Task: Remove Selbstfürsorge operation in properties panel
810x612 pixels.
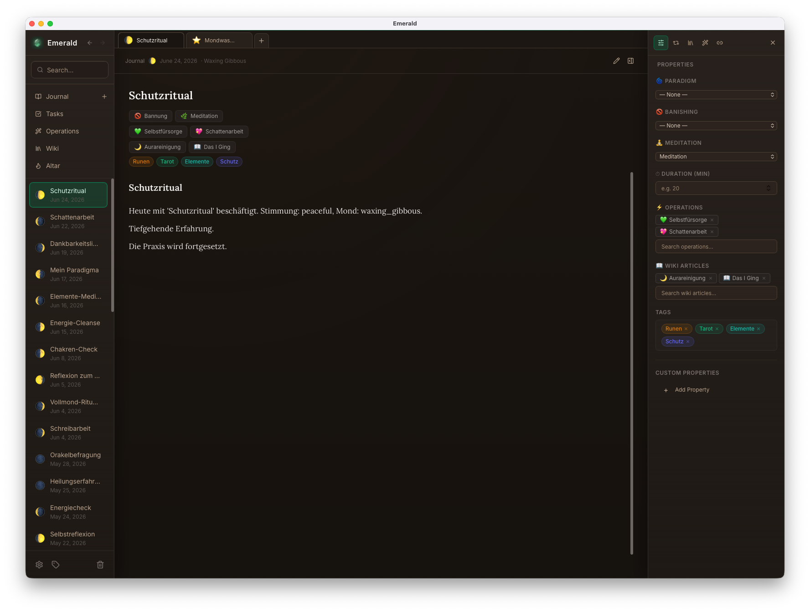Action: (712, 220)
